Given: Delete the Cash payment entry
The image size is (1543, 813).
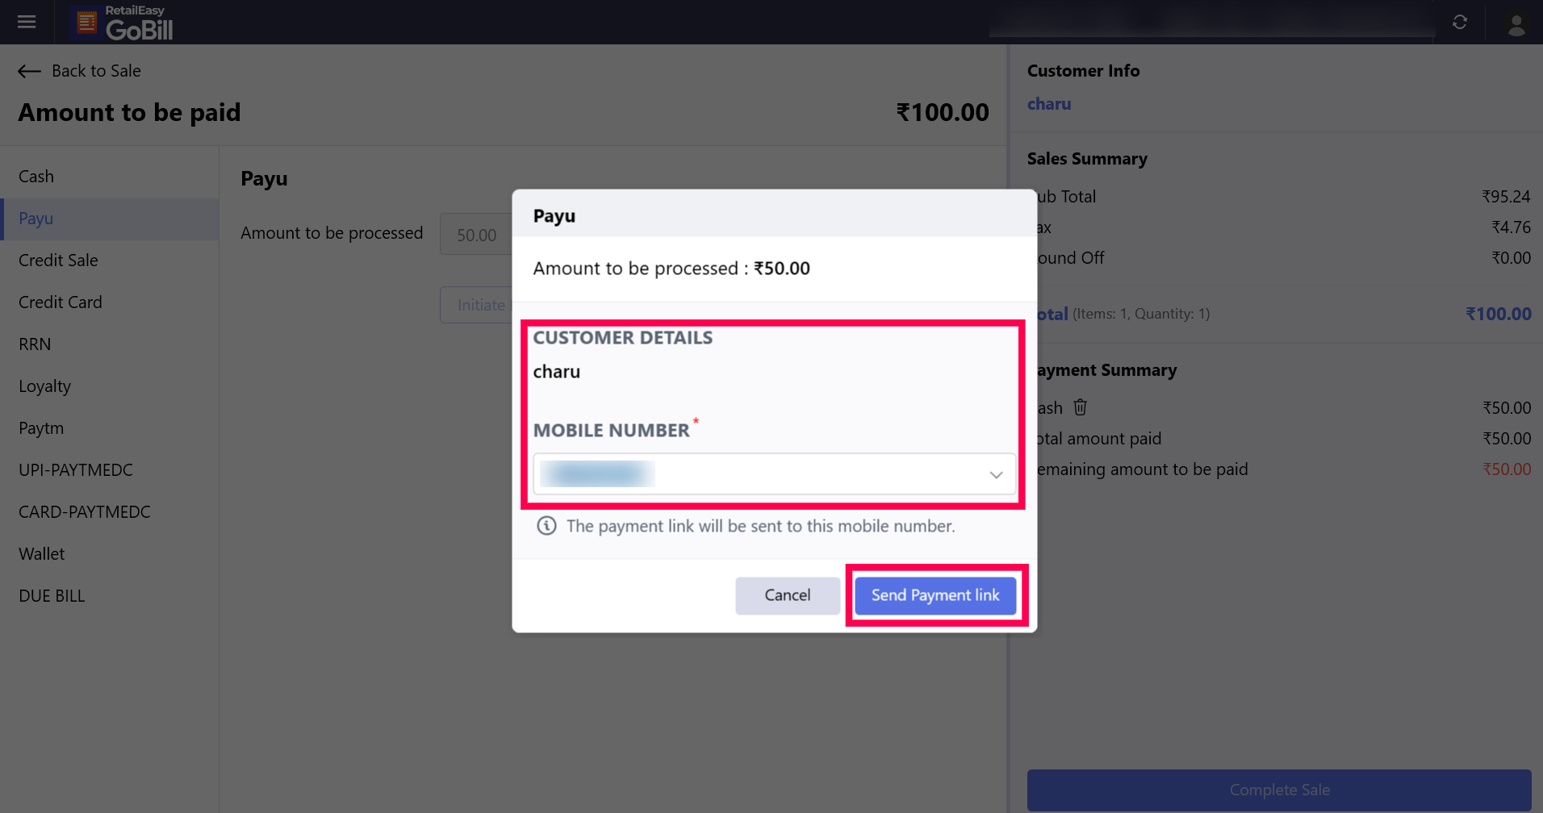Looking at the screenshot, I should click(1080, 407).
